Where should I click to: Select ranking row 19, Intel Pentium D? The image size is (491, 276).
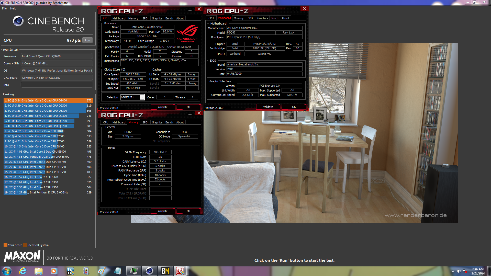tap(48, 192)
